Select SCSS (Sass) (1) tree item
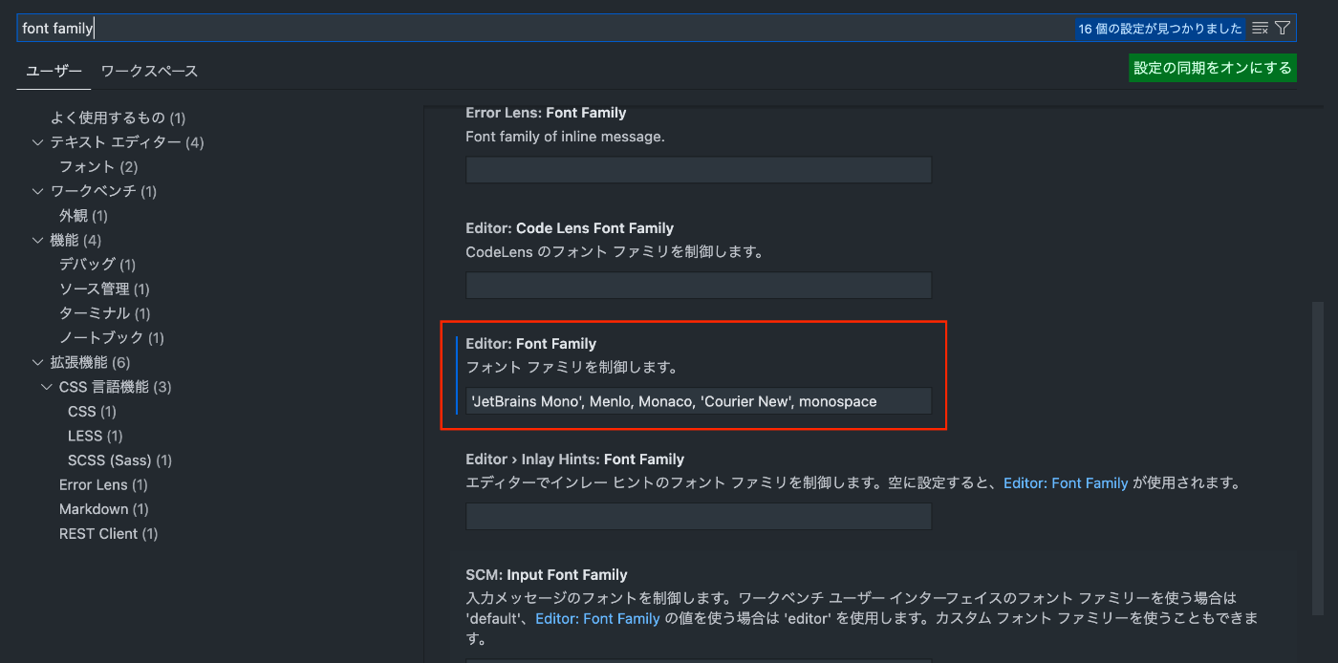The image size is (1338, 663). tap(119, 460)
